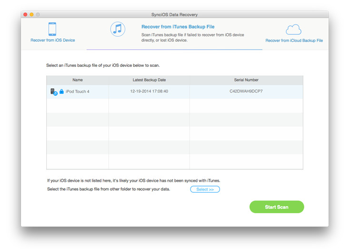
Task: Click the Name column header
Action: point(78,80)
